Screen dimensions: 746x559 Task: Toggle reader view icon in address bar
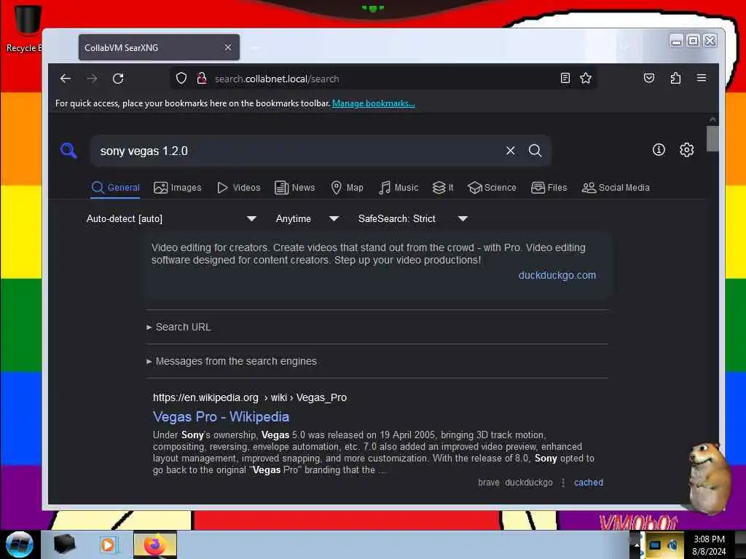point(565,79)
